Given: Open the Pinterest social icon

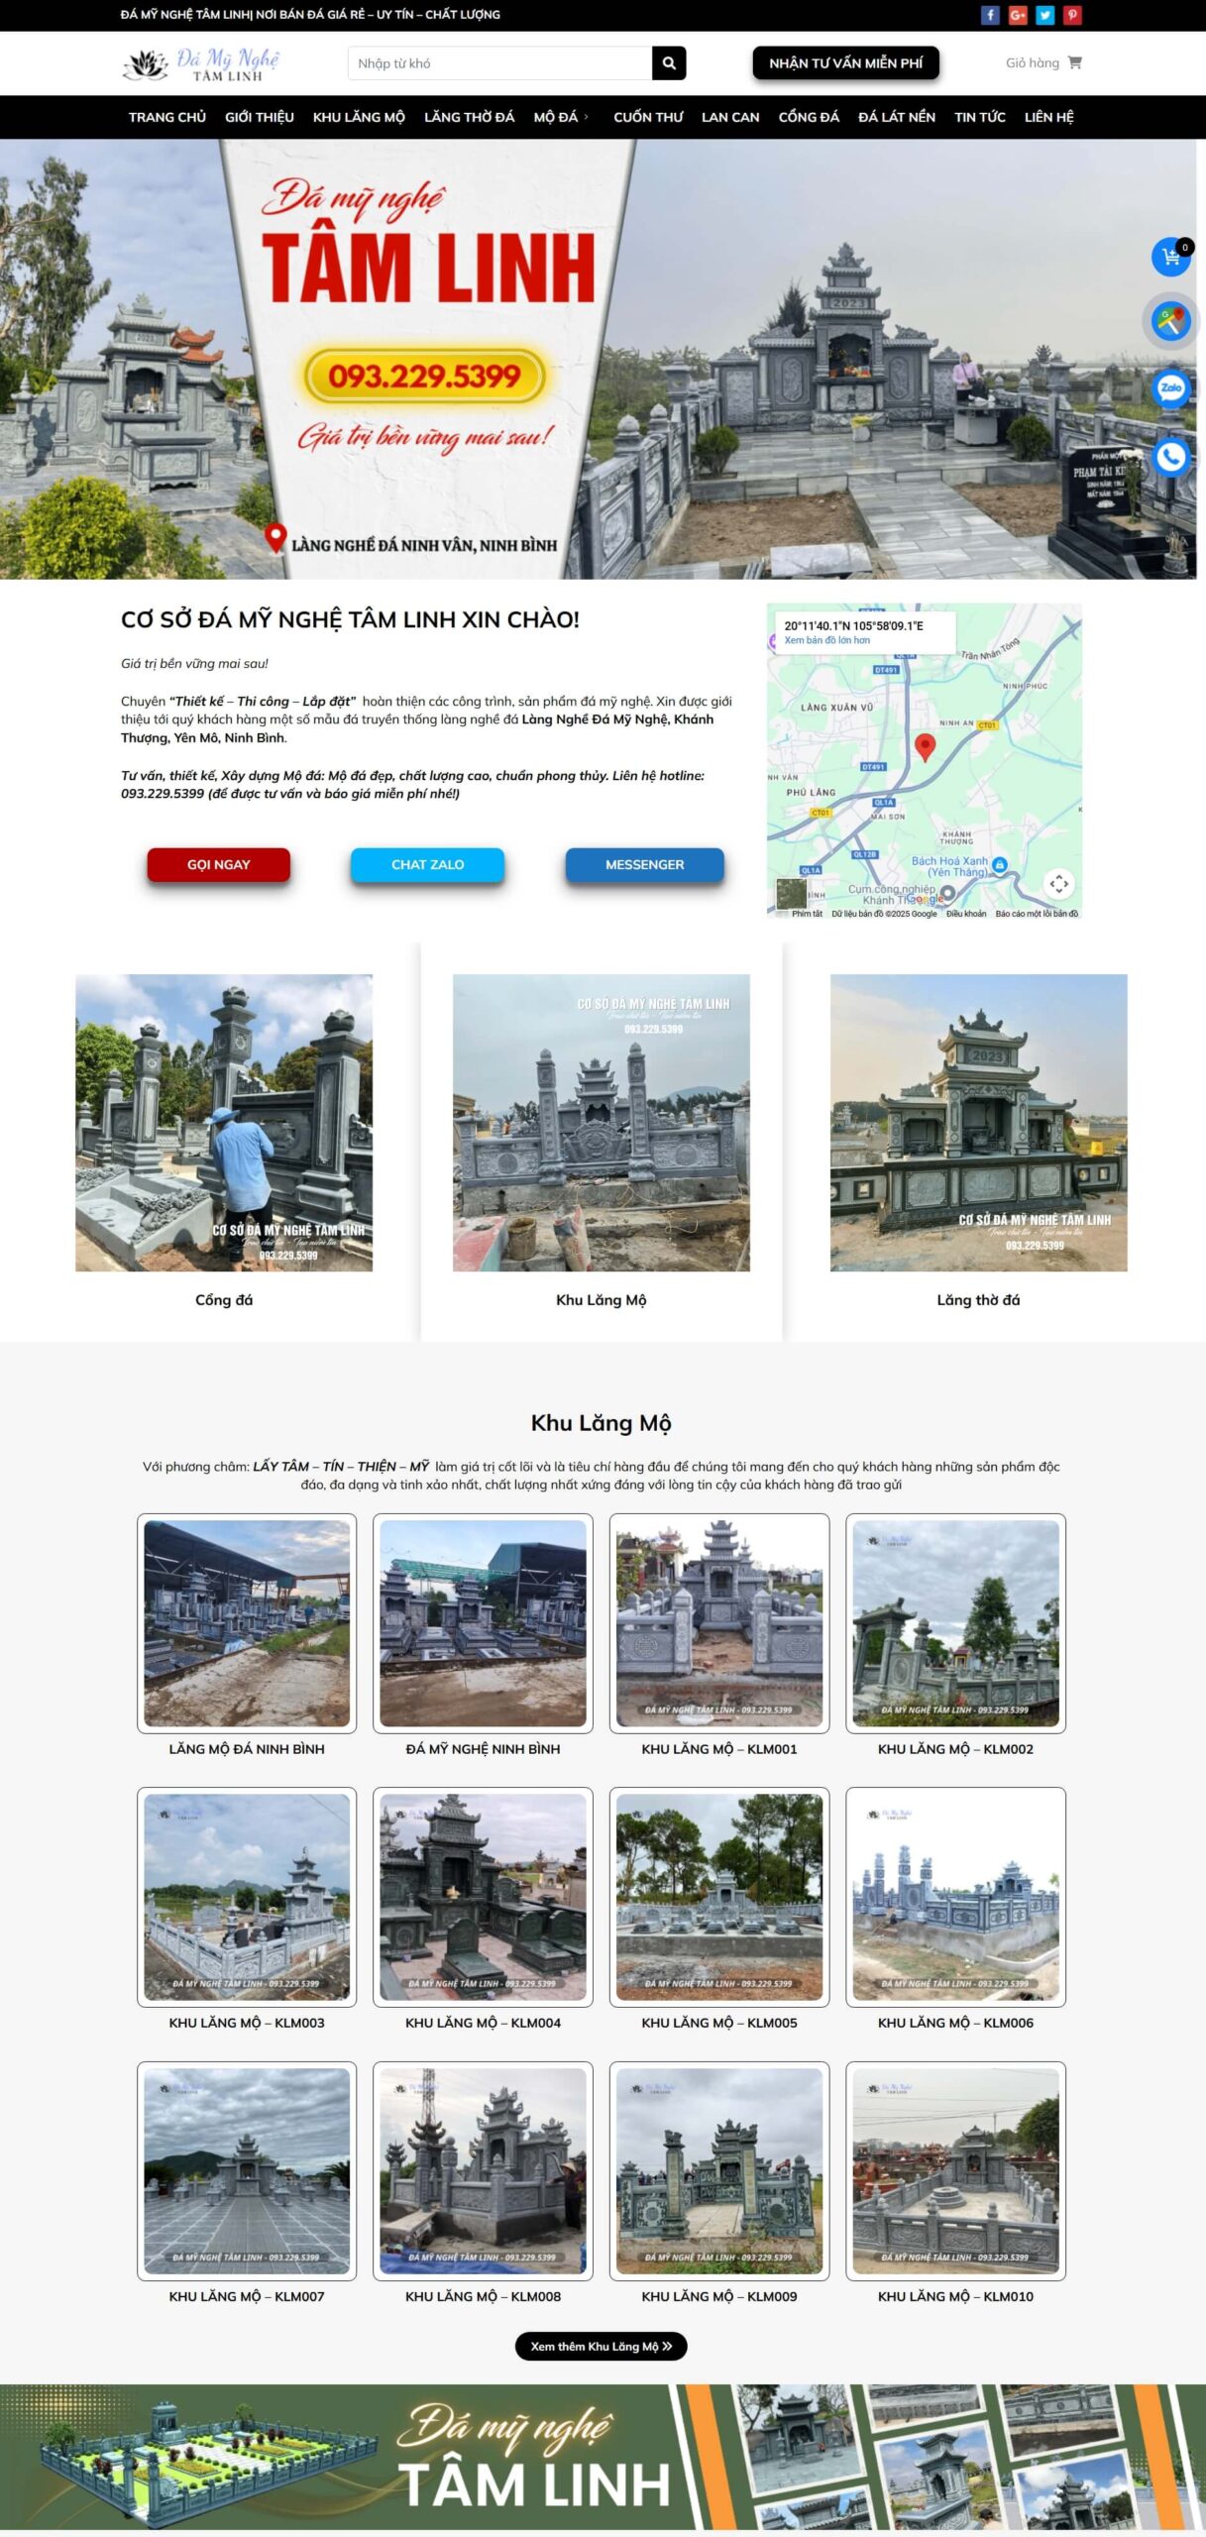Looking at the screenshot, I should (1072, 15).
